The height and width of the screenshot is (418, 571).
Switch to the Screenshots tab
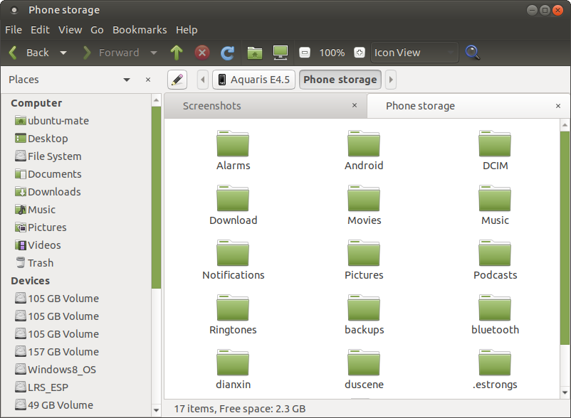click(x=211, y=105)
